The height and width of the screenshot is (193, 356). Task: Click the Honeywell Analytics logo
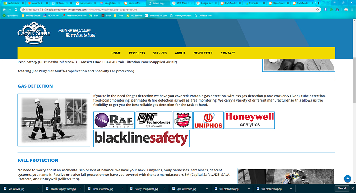(250, 120)
